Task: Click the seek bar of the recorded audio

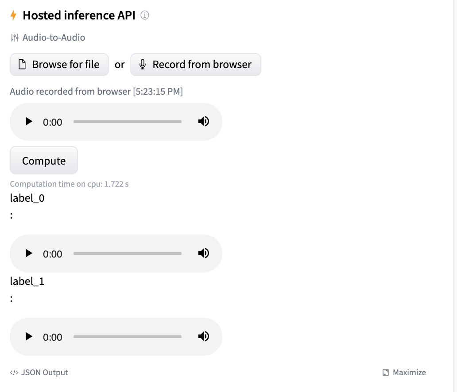Action: coord(127,121)
